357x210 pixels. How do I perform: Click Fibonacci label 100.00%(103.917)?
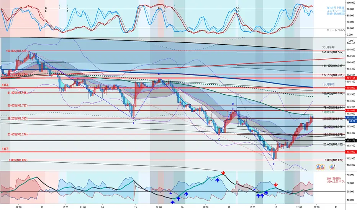[332, 93]
